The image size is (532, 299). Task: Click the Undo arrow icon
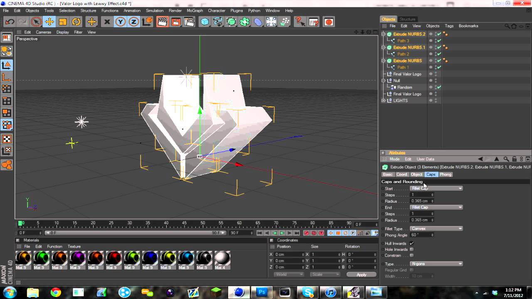click(10, 22)
